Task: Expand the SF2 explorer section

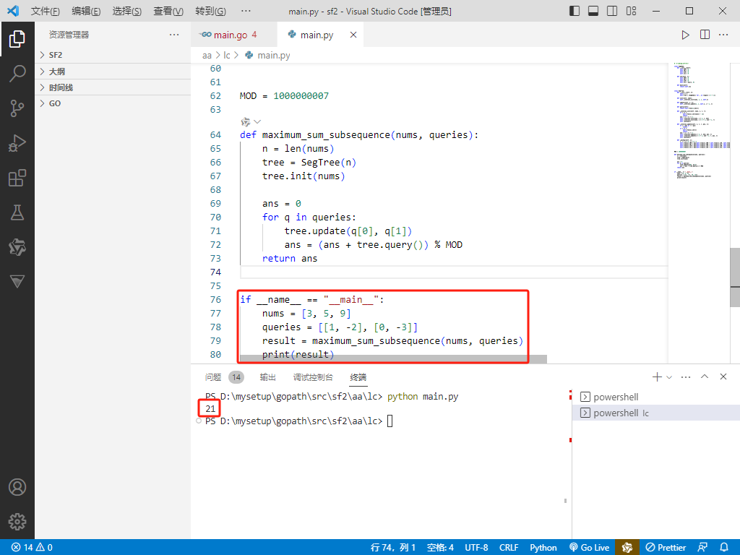Action: pyautogui.click(x=113, y=55)
